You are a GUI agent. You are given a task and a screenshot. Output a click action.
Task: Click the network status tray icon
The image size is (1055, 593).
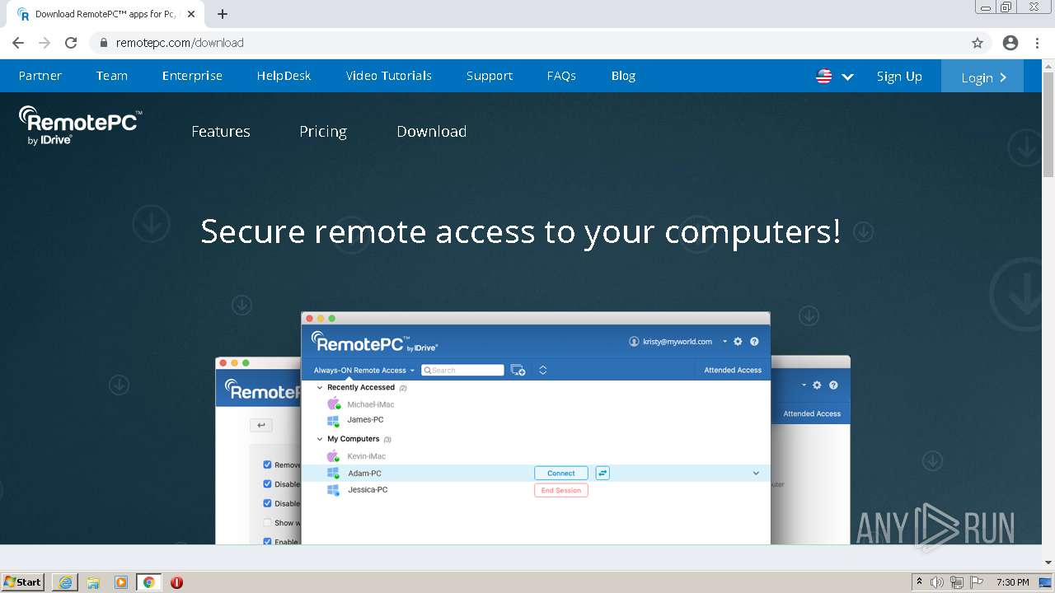[957, 582]
